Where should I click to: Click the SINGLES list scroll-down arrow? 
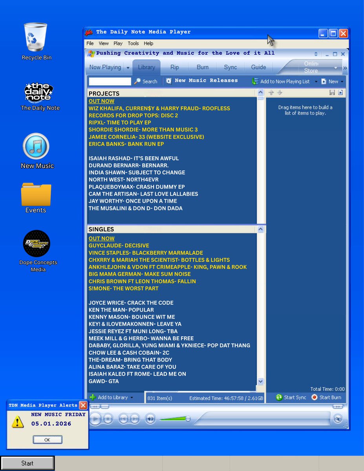click(260, 381)
